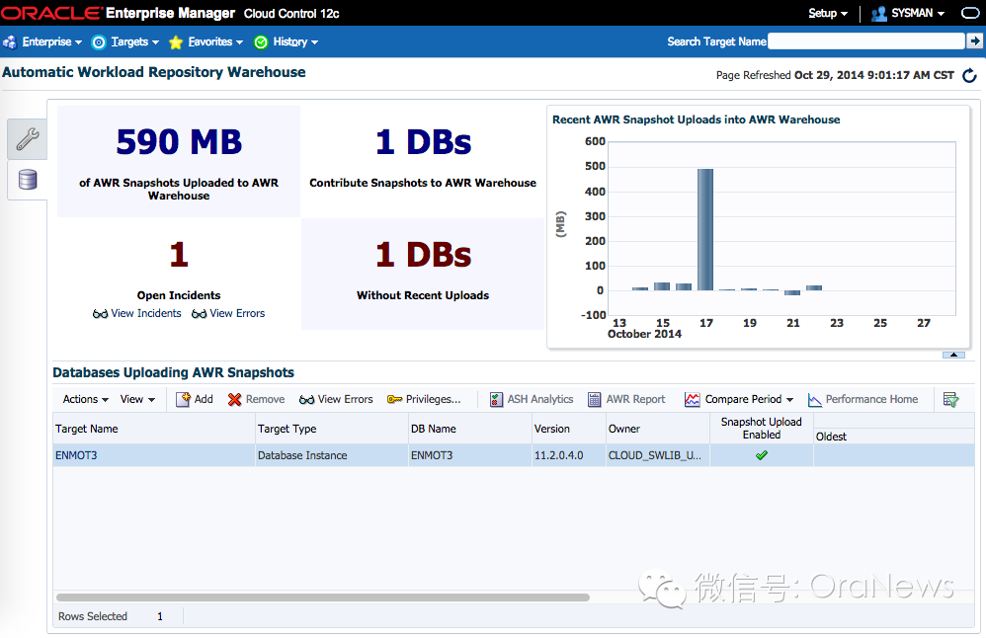This screenshot has height=638, width=986.
Task: Click the Remove button label
Action: click(x=265, y=399)
